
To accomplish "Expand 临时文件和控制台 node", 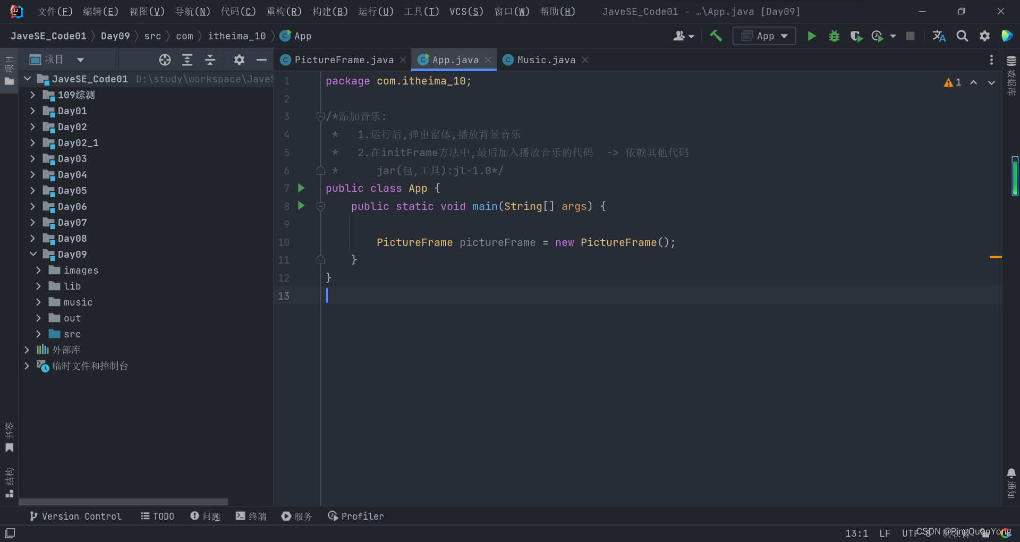I will coord(27,366).
